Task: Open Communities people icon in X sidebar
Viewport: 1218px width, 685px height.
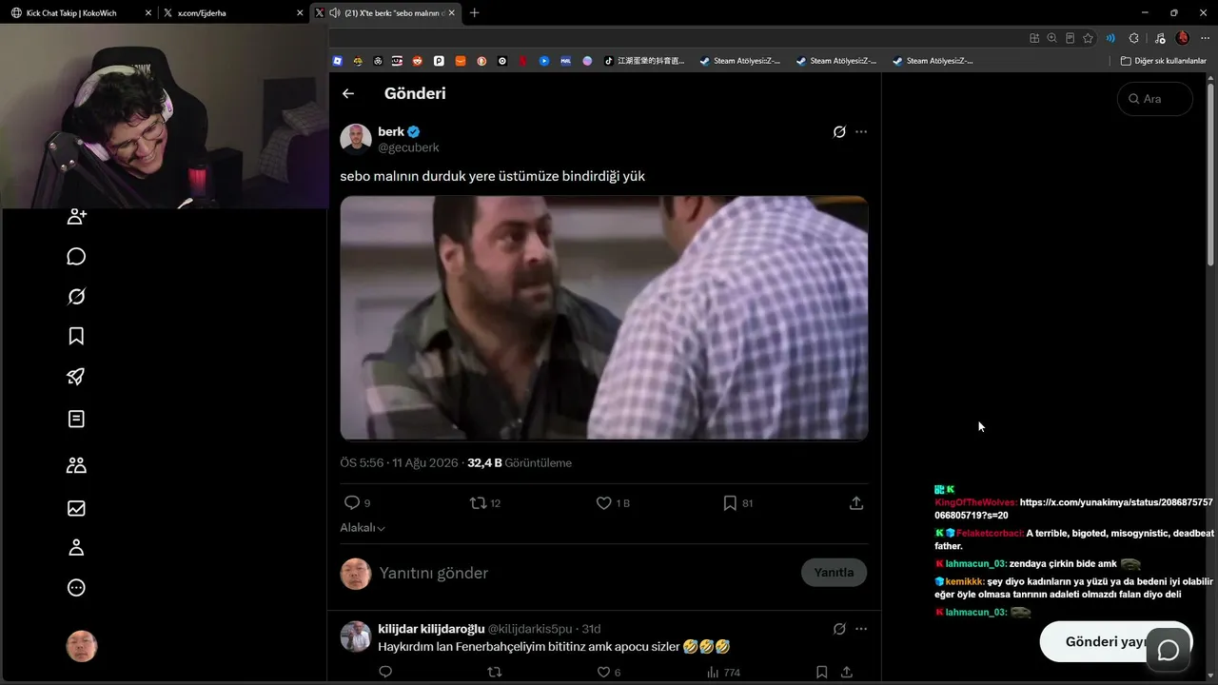Action: [x=77, y=465]
